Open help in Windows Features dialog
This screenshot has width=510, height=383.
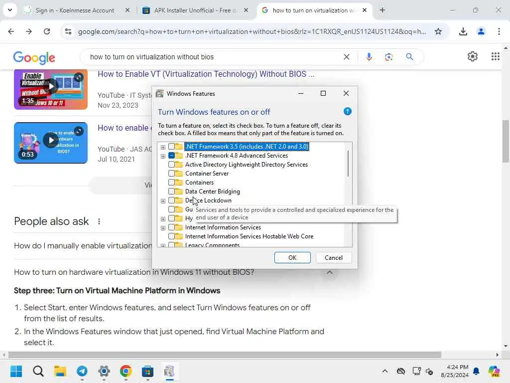tap(347, 111)
